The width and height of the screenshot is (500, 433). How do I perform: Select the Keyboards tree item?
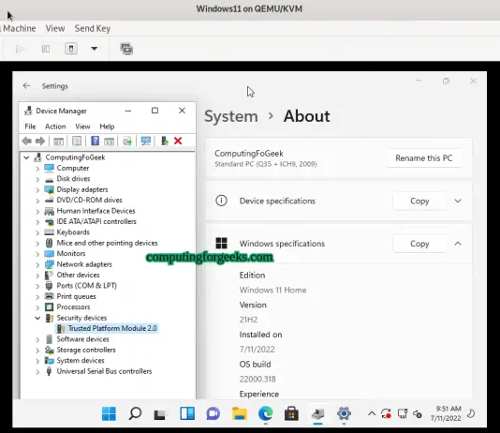(73, 232)
